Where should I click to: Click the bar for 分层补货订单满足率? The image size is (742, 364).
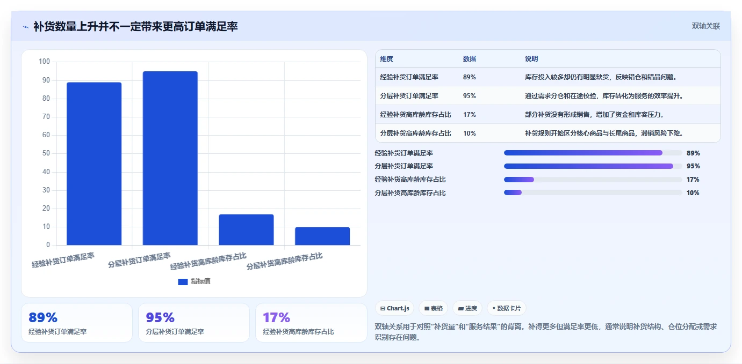point(170,158)
